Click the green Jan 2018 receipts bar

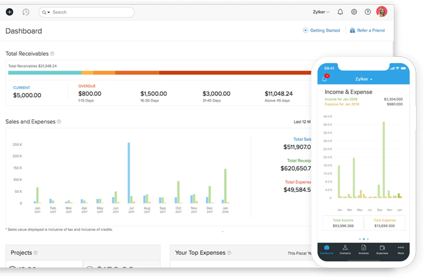tap(225, 186)
